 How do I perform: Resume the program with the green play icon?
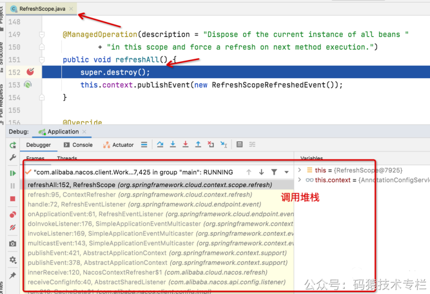pos(13,173)
